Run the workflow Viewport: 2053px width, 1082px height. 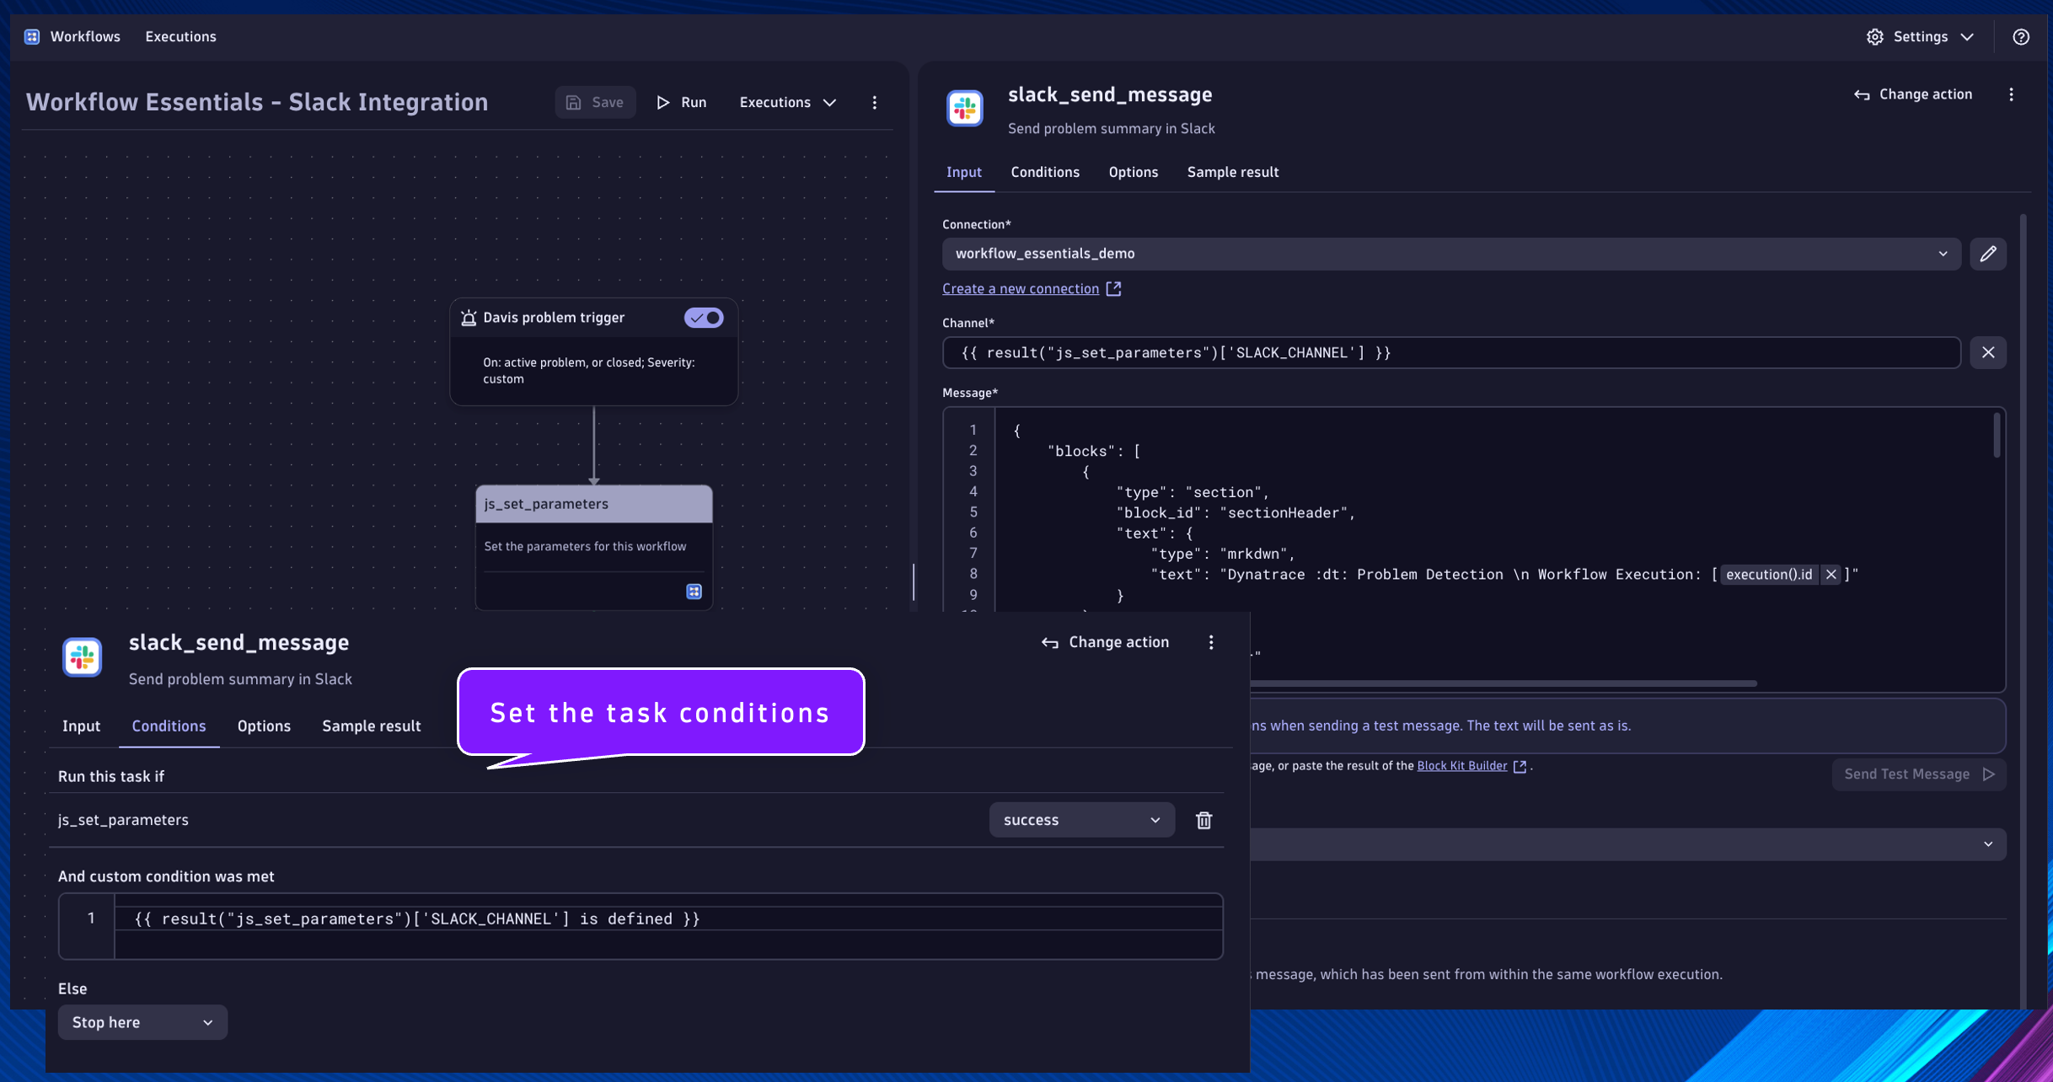[682, 102]
